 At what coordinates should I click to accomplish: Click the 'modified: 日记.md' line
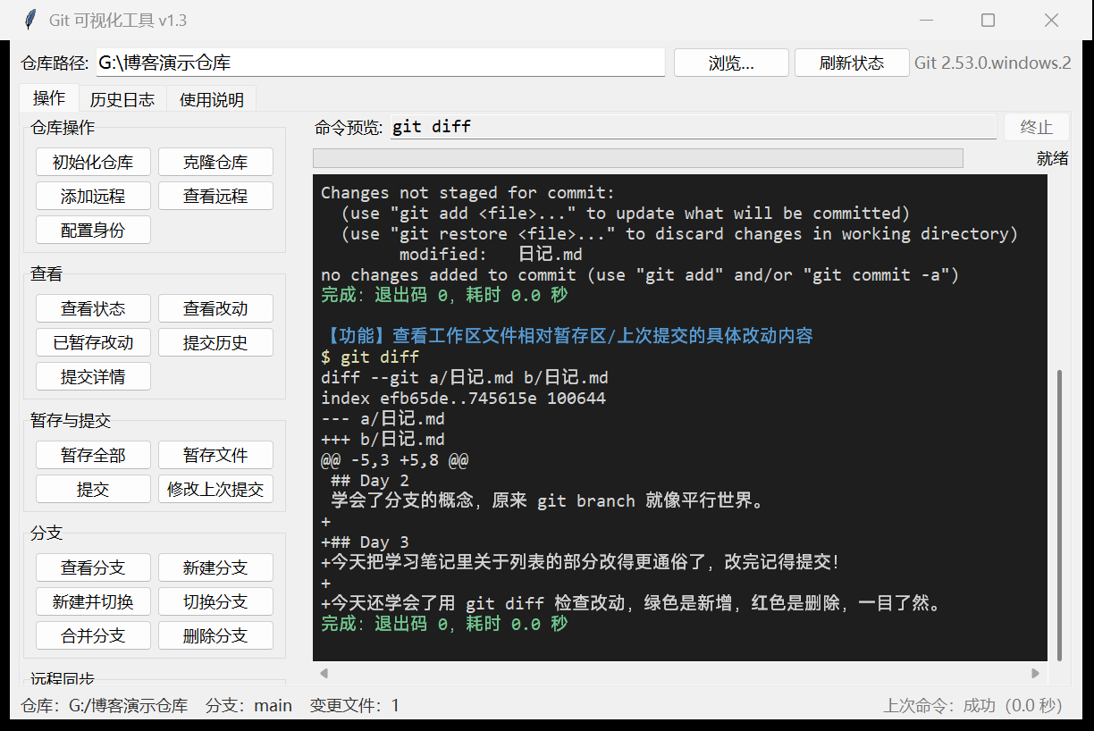click(x=491, y=255)
